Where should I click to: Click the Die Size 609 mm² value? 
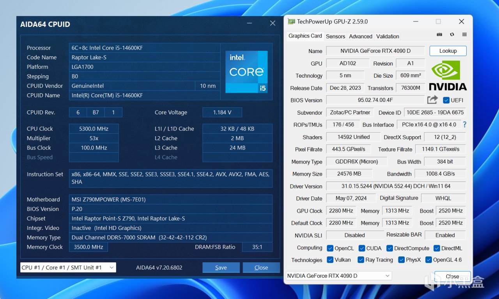click(411, 76)
